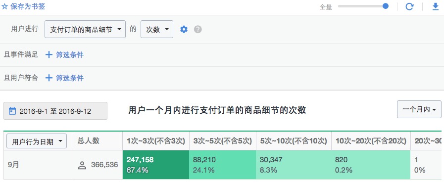
Task: Open the 次数 metric dropdown
Action: tap(157, 29)
